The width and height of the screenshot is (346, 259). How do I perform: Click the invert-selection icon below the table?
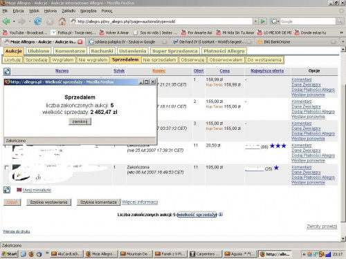click(7, 190)
